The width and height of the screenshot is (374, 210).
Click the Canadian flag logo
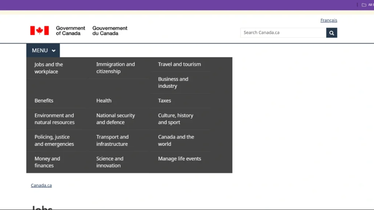39,31
